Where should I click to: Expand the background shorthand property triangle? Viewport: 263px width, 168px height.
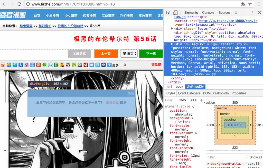[193, 118]
